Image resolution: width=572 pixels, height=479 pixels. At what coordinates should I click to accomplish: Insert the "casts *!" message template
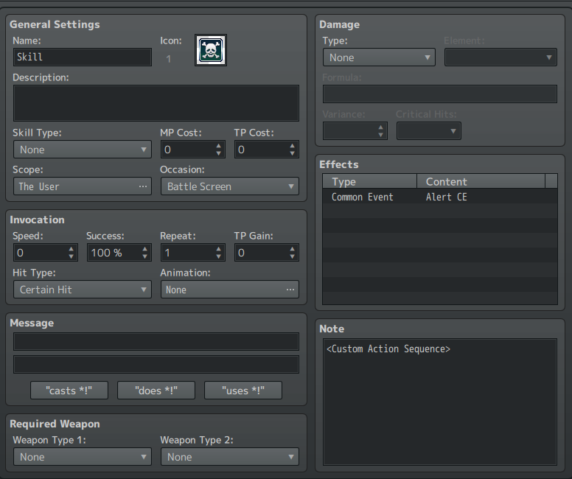(x=69, y=391)
